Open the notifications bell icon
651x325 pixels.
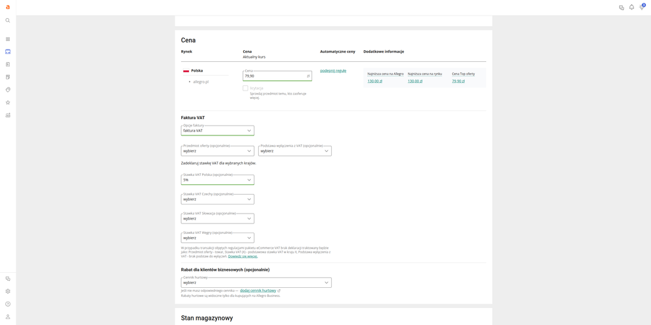click(631, 7)
